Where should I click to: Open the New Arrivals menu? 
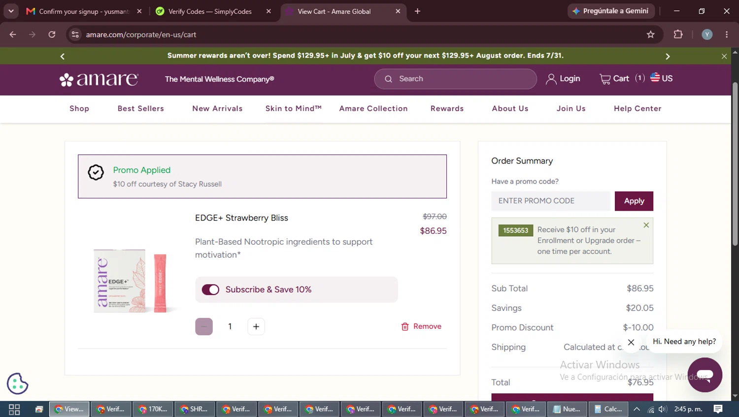pyautogui.click(x=217, y=109)
